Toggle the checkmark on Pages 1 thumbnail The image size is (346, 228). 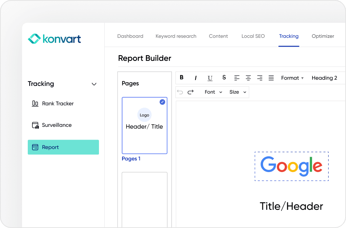pos(162,102)
